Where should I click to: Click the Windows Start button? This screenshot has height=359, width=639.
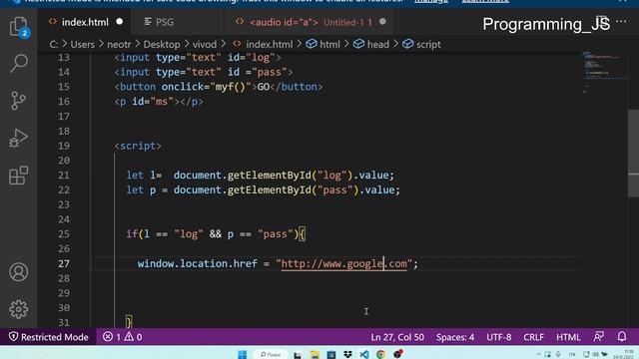click(242, 355)
